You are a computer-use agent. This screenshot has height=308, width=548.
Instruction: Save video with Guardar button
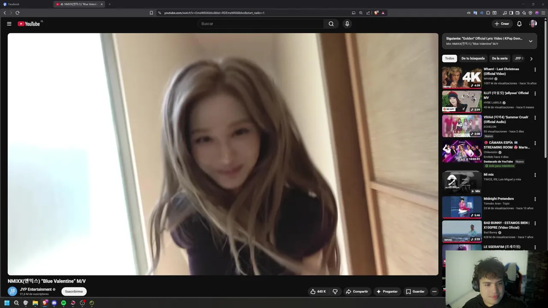click(x=415, y=292)
